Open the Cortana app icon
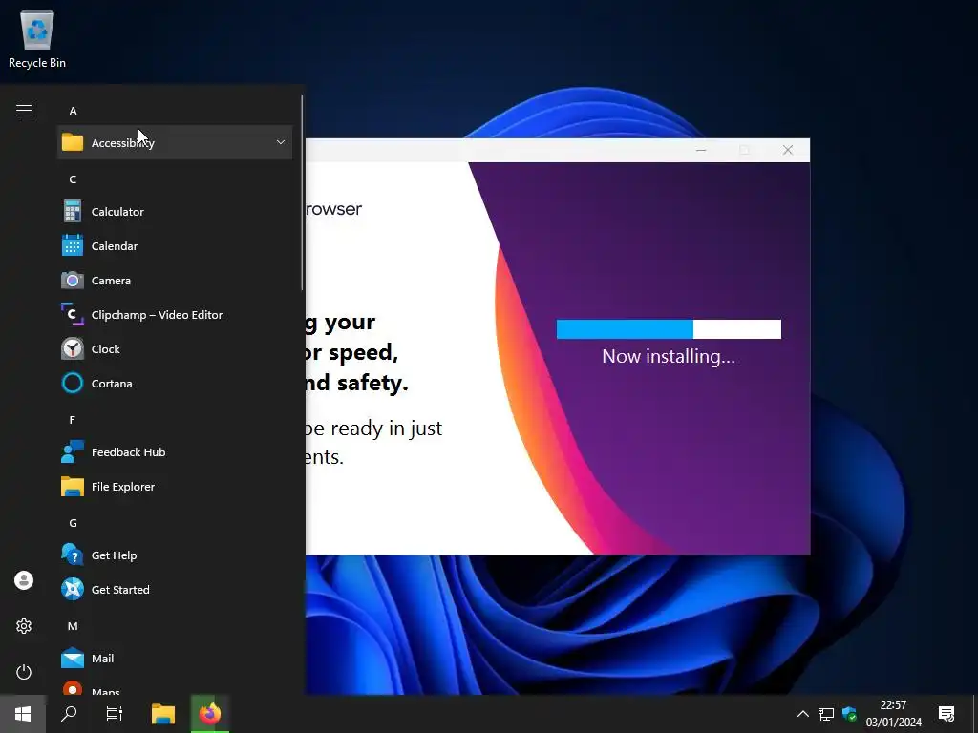Image resolution: width=978 pixels, height=733 pixels. click(x=73, y=383)
